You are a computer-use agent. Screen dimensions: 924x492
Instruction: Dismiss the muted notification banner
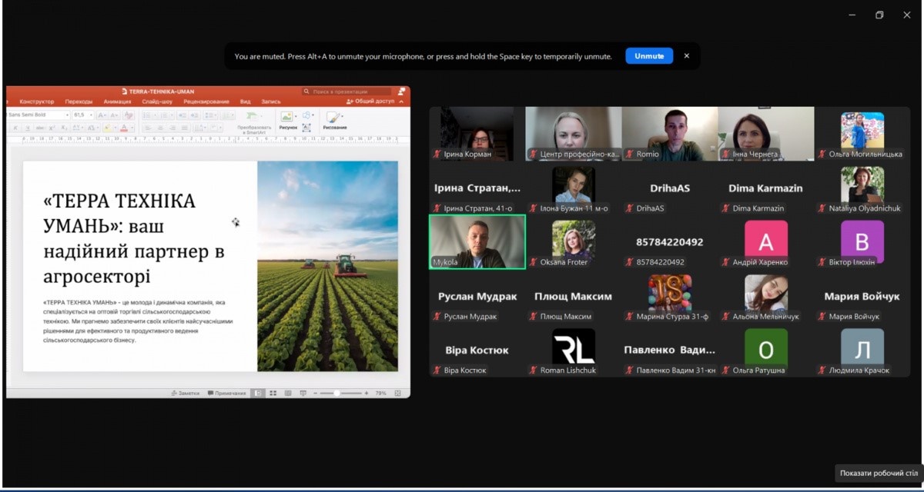coord(687,56)
